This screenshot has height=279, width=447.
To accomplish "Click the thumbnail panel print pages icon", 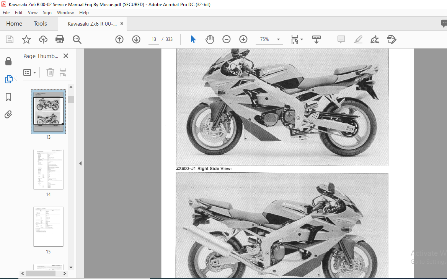I will 63,72.
